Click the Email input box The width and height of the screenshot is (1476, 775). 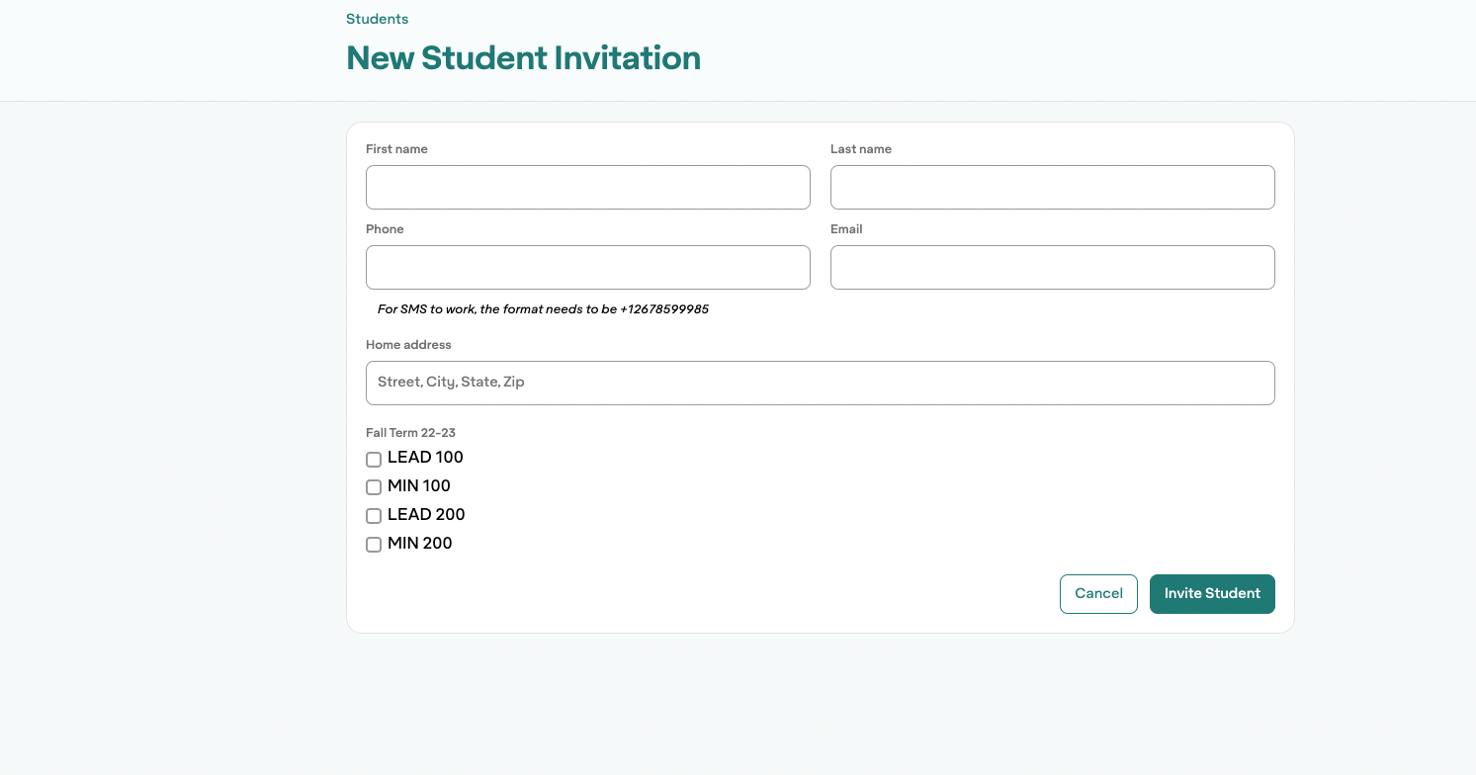click(1052, 268)
